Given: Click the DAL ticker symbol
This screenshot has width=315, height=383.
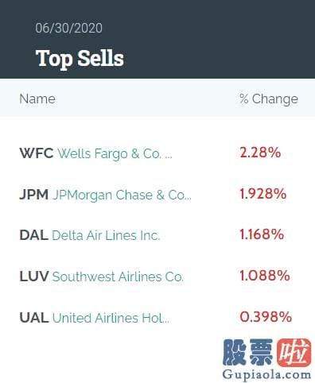Looking at the screenshot, I should click(34, 235).
